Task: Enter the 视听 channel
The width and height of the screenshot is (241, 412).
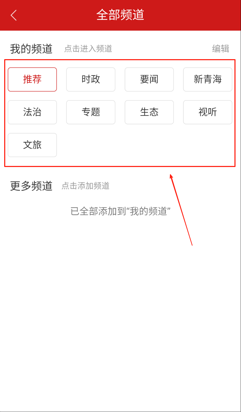Action: pyautogui.click(x=207, y=112)
